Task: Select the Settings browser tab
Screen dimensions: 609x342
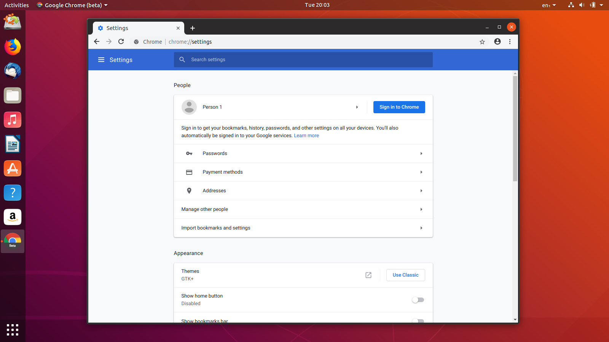Action: tap(139, 28)
